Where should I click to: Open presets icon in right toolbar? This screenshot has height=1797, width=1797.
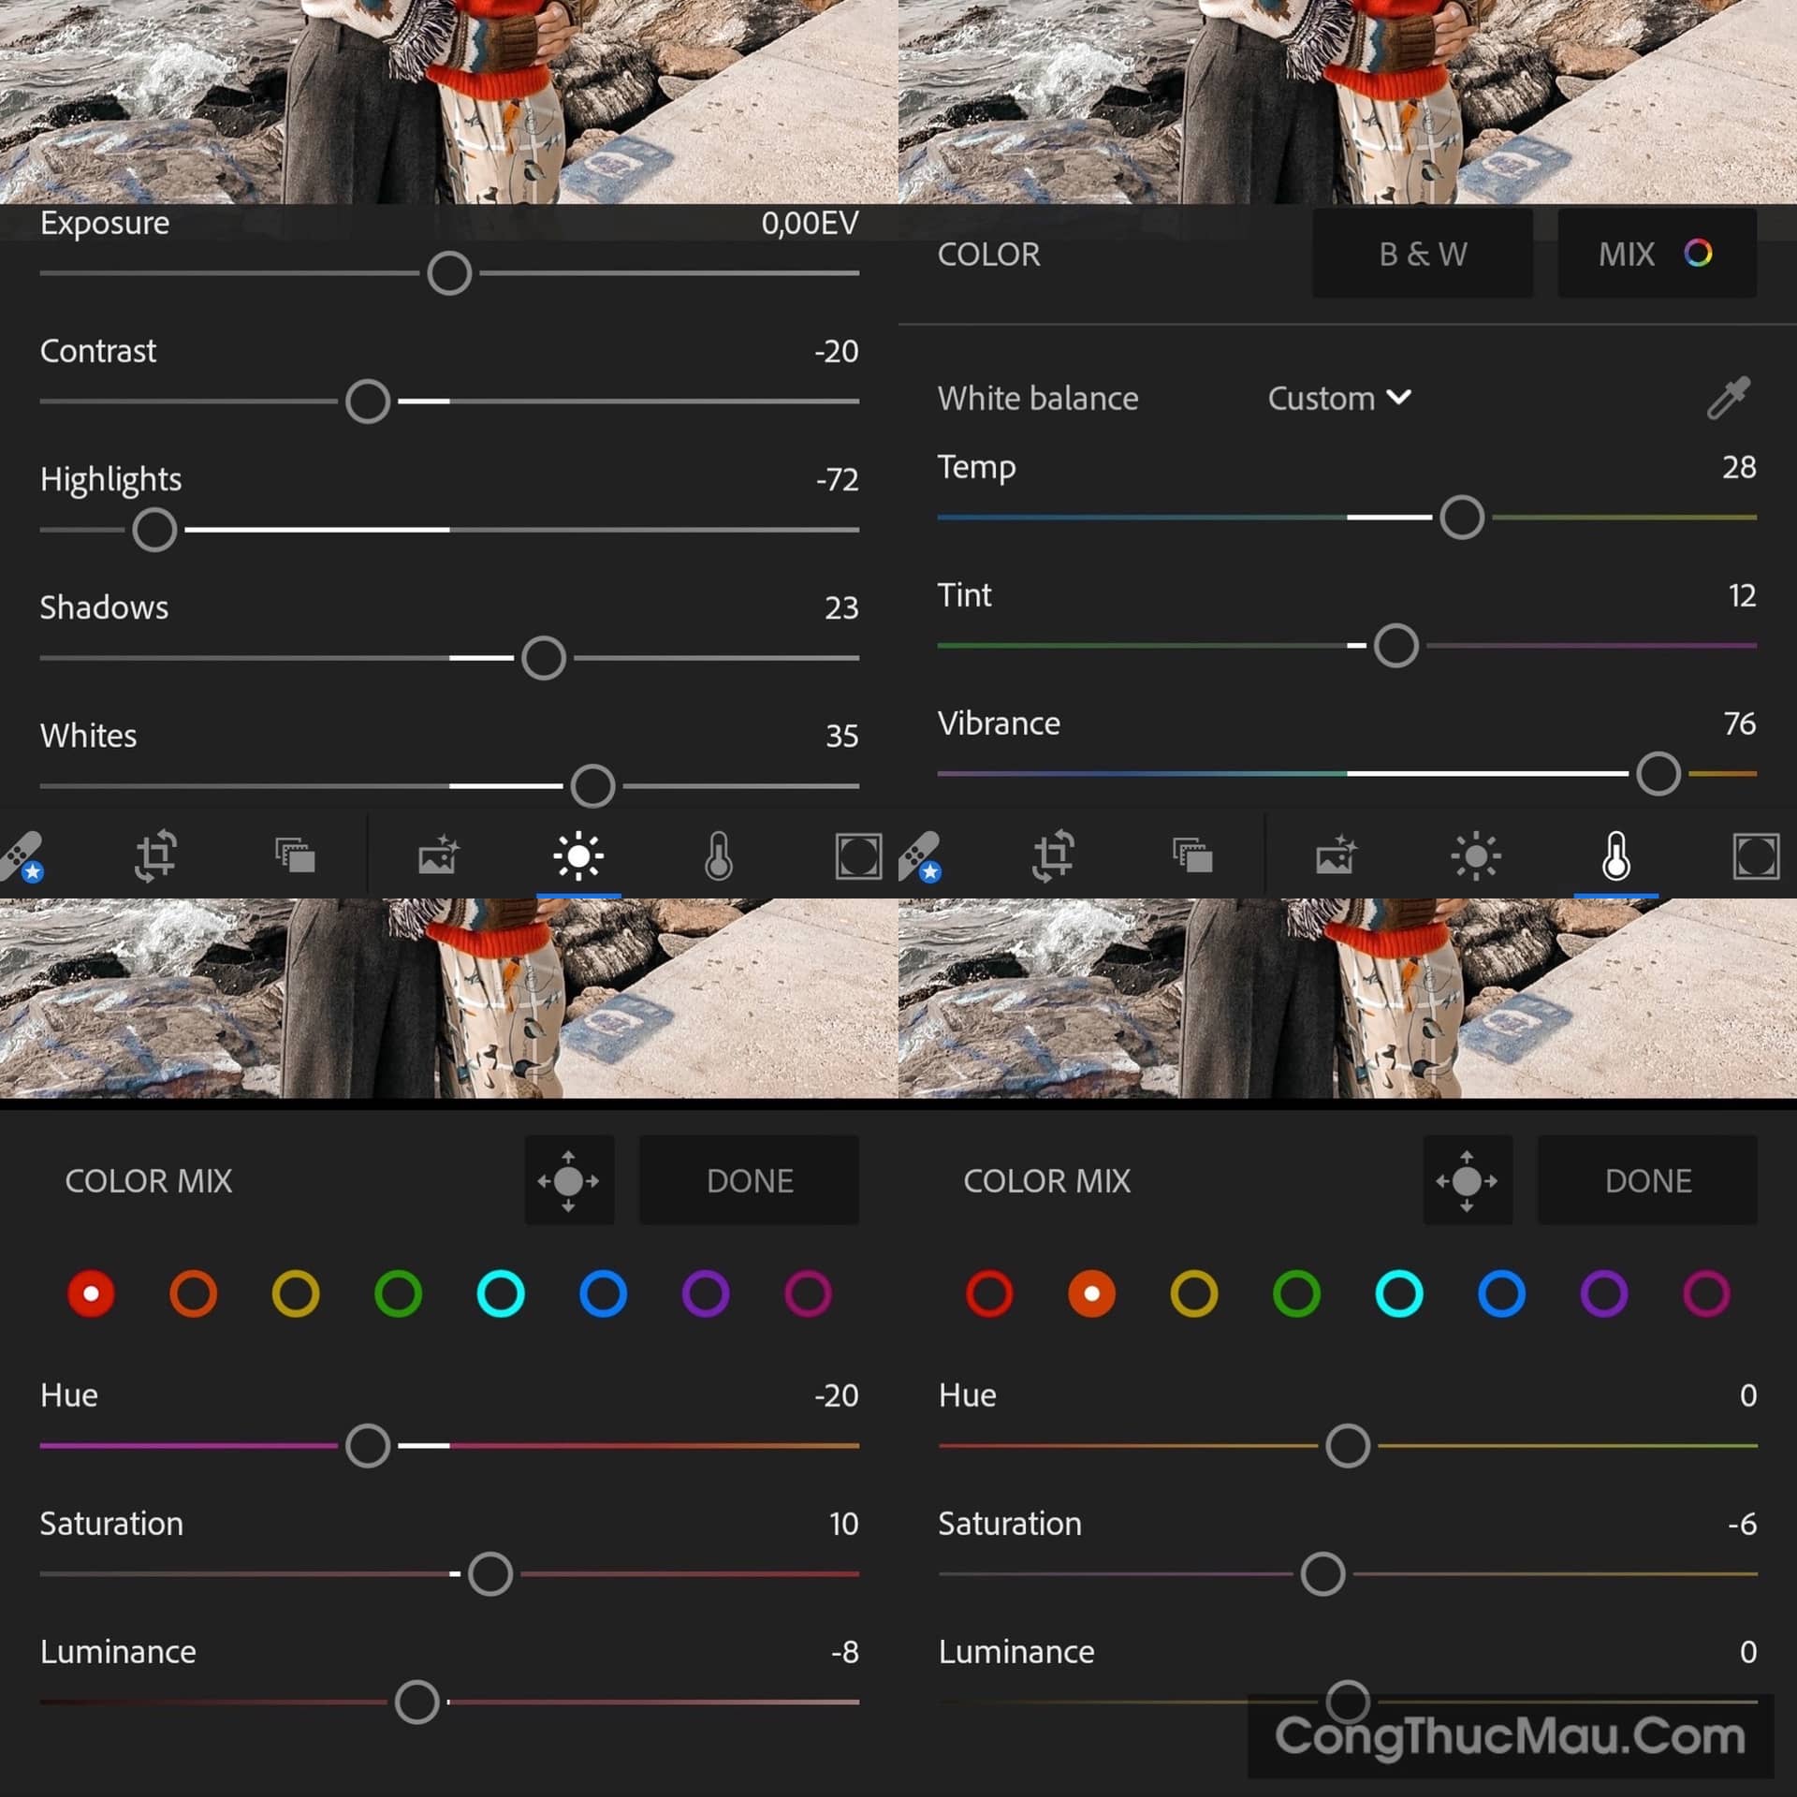[1192, 855]
